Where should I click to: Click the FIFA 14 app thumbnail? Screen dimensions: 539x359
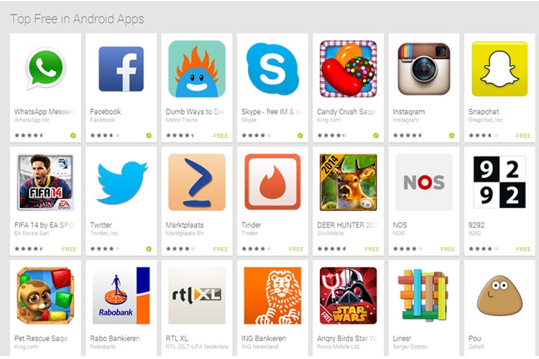pos(45,182)
